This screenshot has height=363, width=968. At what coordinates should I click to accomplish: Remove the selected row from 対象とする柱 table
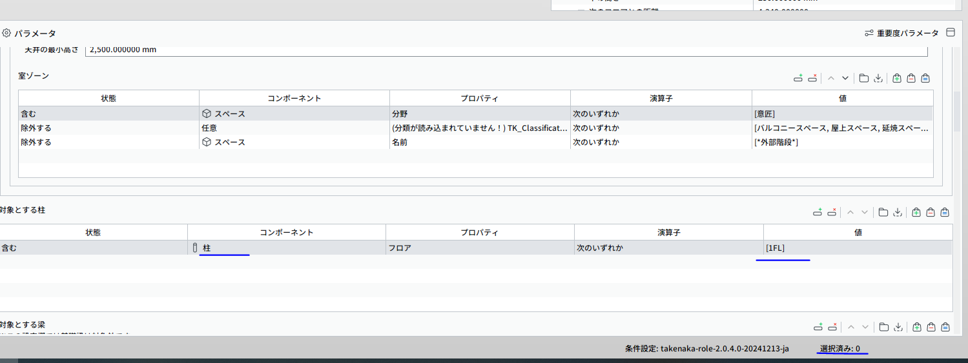tap(832, 212)
